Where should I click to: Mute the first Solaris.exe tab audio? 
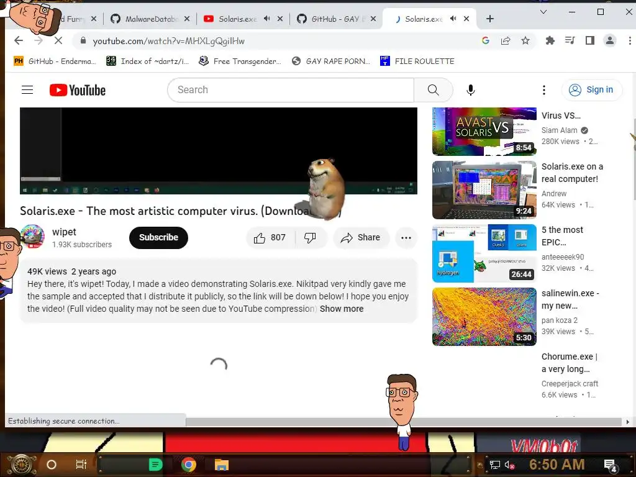pos(267,19)
